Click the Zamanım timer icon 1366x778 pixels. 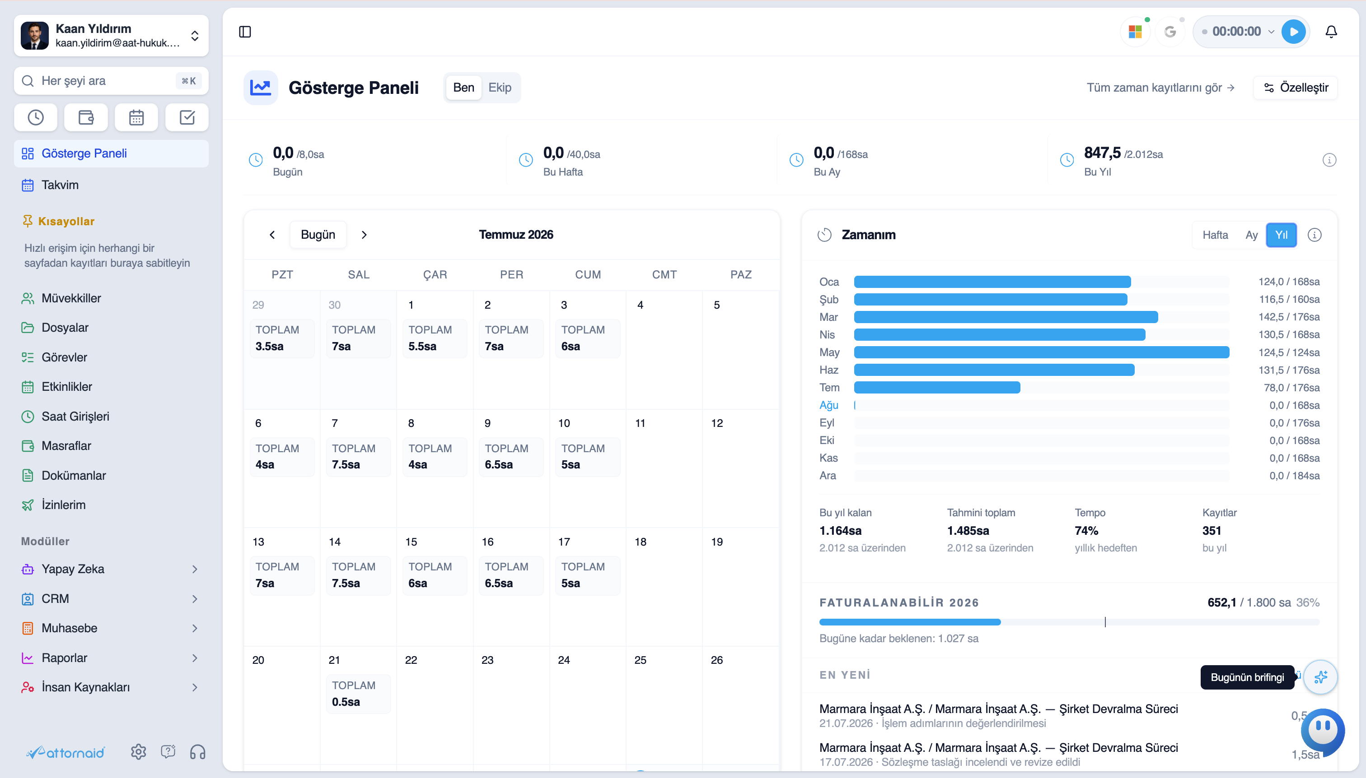(x=825, y=235)
